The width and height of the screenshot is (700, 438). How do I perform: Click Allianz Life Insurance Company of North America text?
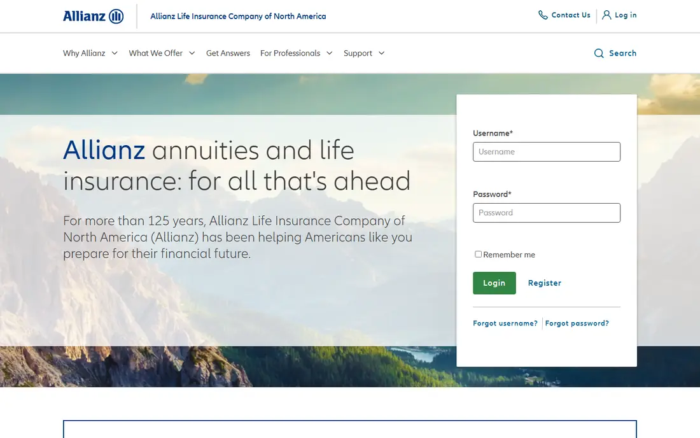238,16
